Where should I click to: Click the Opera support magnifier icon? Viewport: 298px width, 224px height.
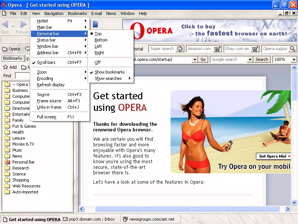coord(292,49)
